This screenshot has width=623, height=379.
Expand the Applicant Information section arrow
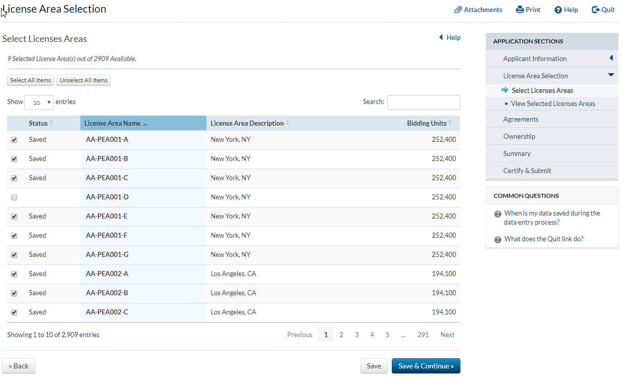click(x=611, y=58)
